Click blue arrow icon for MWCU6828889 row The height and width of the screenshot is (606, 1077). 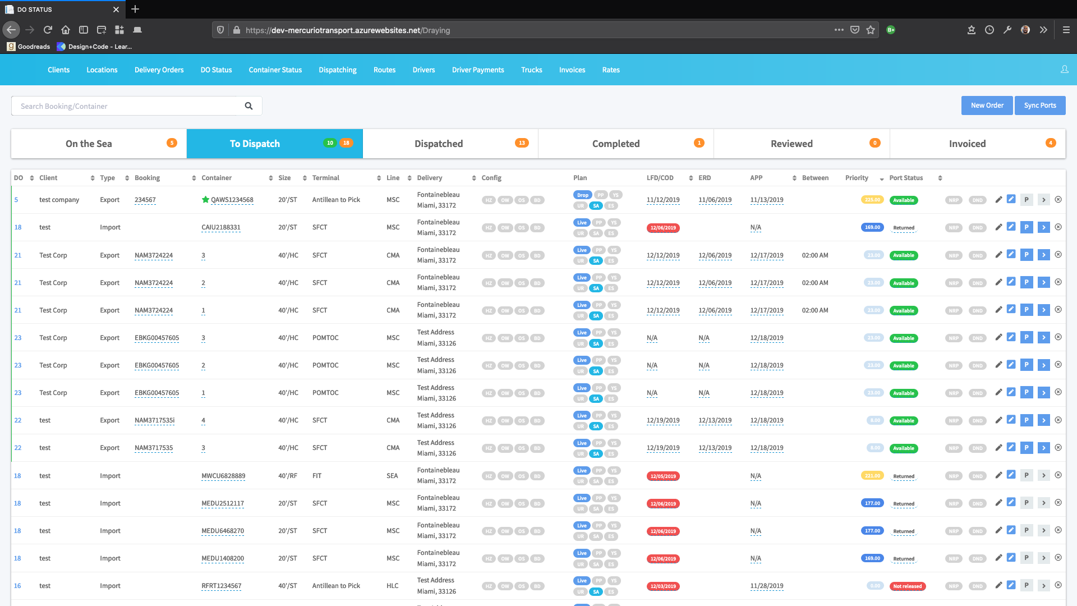[1043, 475]
